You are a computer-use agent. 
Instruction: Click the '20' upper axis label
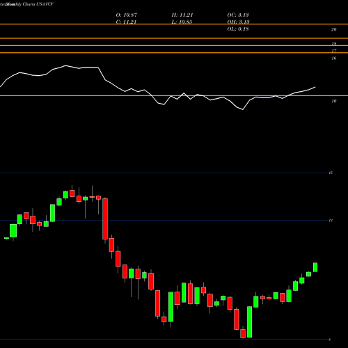click(x=334, y=29)
